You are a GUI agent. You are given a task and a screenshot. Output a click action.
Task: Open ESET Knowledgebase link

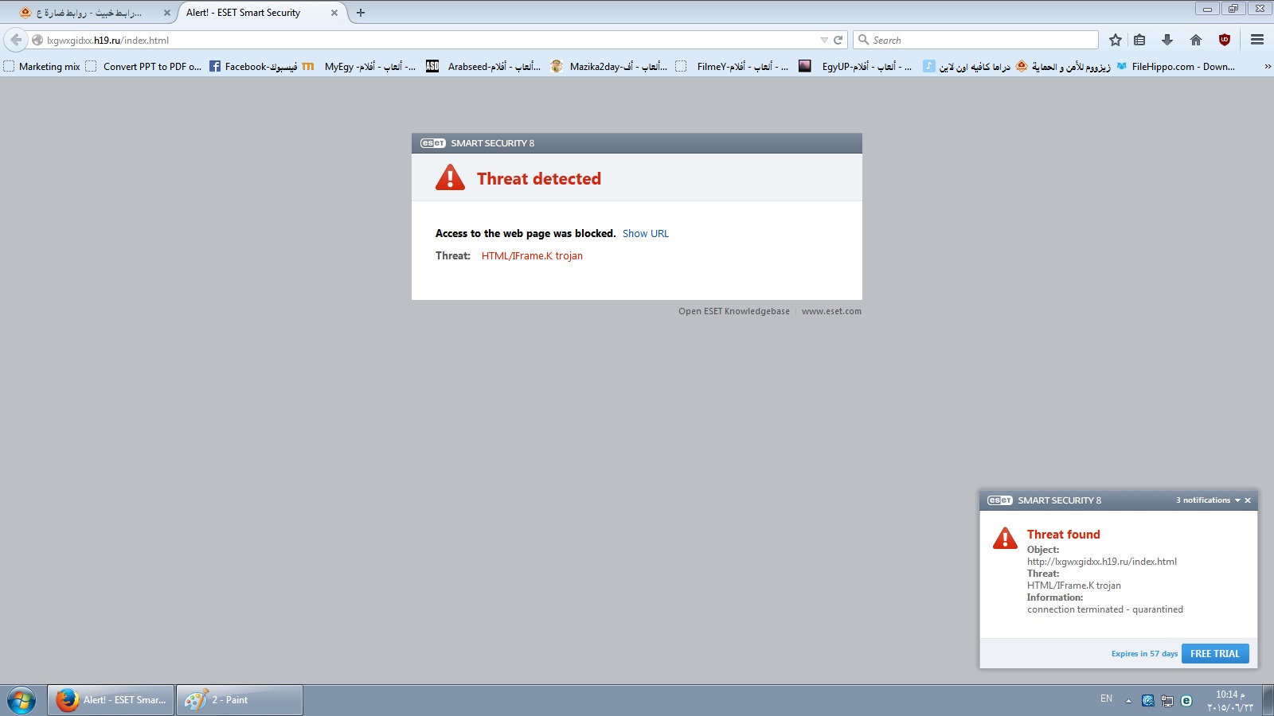[x=734, y=311]
